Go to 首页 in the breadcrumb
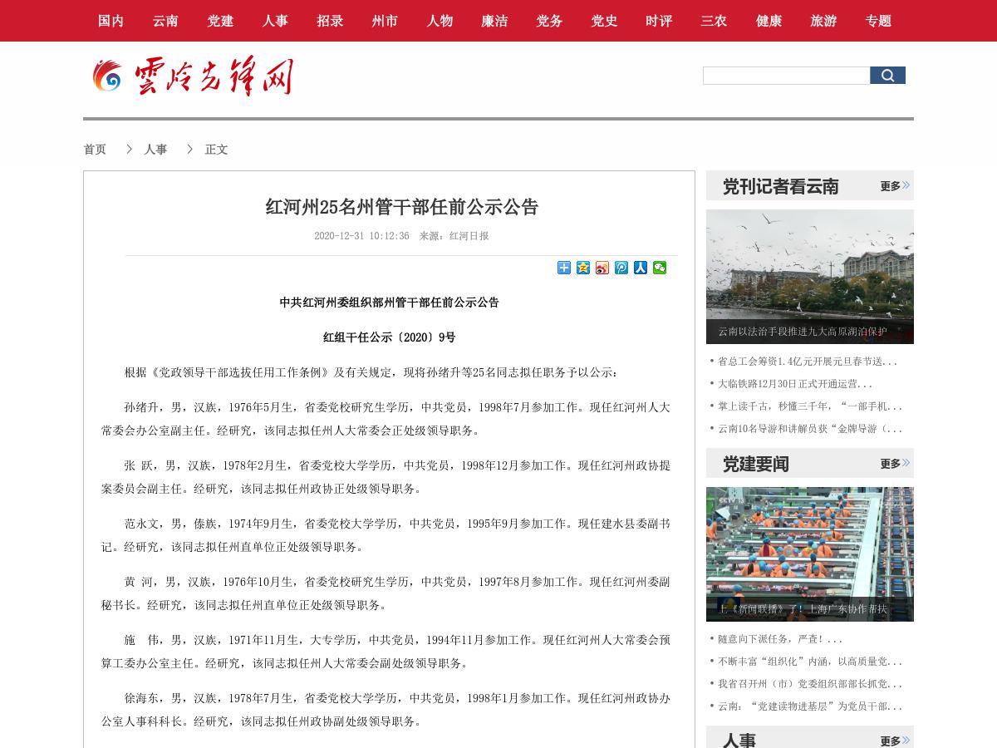This screenshot has height=748, width=997. [95, 150]
